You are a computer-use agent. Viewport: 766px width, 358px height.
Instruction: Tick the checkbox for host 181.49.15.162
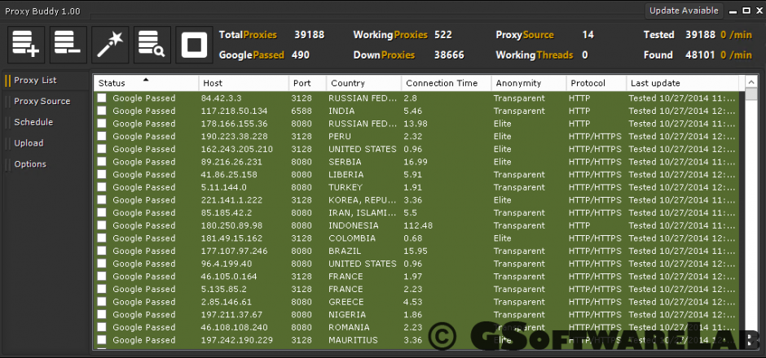tap(102, 238)
